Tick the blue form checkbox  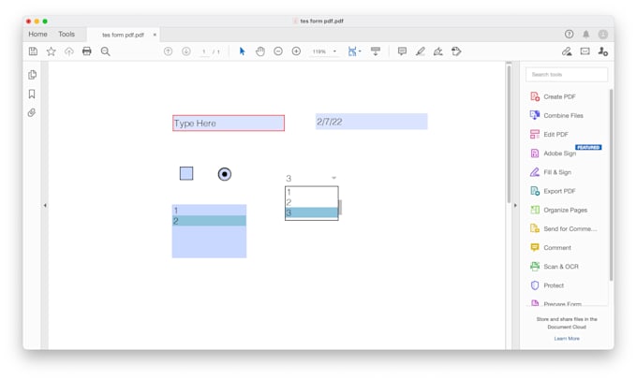coord(186,173)
